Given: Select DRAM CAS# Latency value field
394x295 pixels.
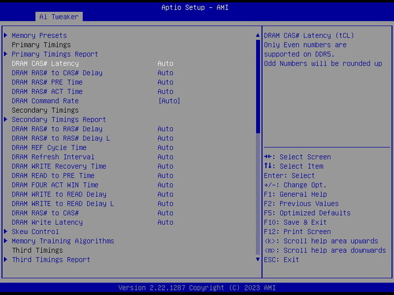Looking at the screenshot, I should click(165, 64).
